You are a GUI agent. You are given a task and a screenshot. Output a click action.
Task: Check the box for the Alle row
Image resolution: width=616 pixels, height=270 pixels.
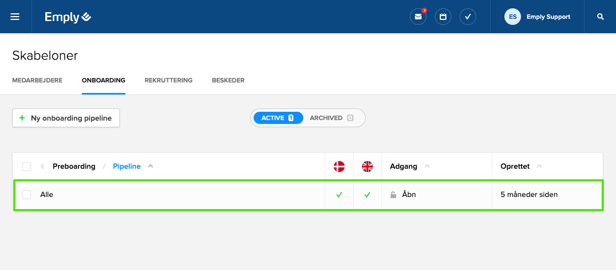click(27, 195)
